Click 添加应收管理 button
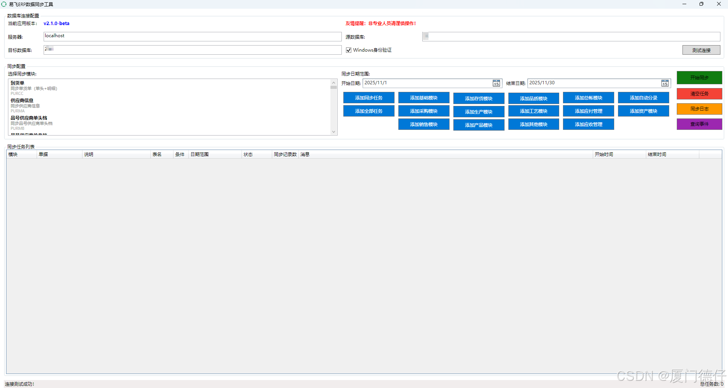This screenshot has width=728, height=388. coord(588,124)
